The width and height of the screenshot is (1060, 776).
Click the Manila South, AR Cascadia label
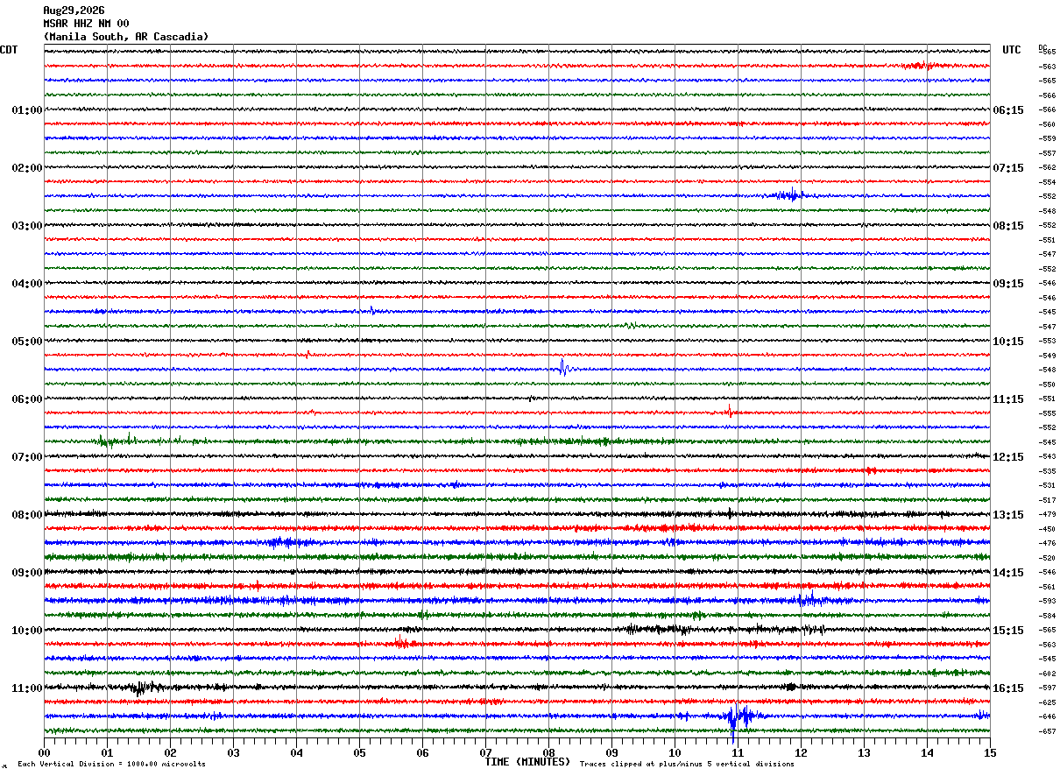[126, 37]
